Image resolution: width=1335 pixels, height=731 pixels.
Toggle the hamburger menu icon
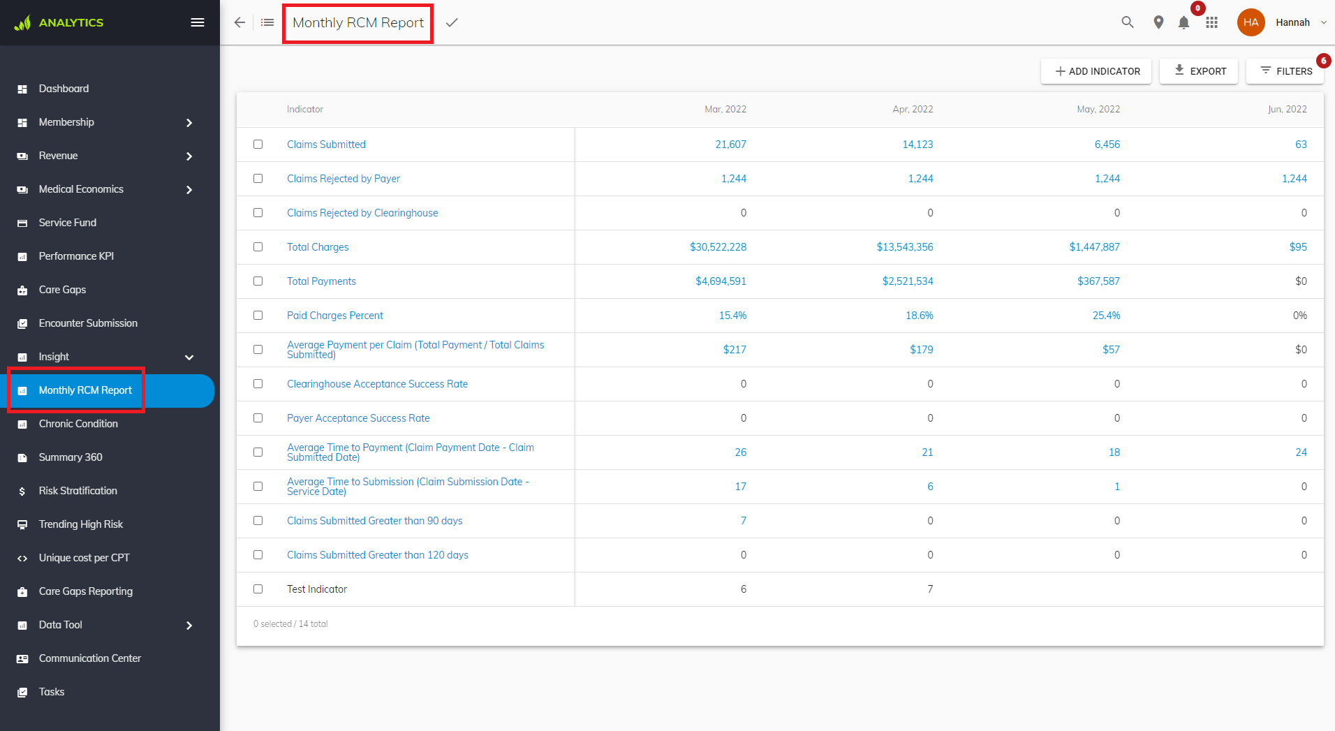(198, 22)
